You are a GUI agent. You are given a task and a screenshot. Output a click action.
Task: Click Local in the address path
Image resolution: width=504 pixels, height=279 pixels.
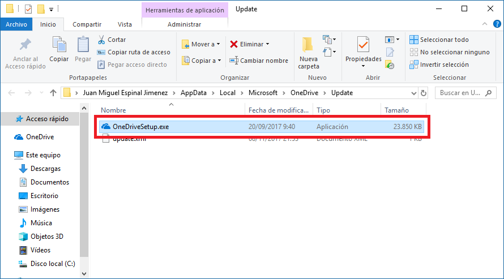tap(228, 93)
